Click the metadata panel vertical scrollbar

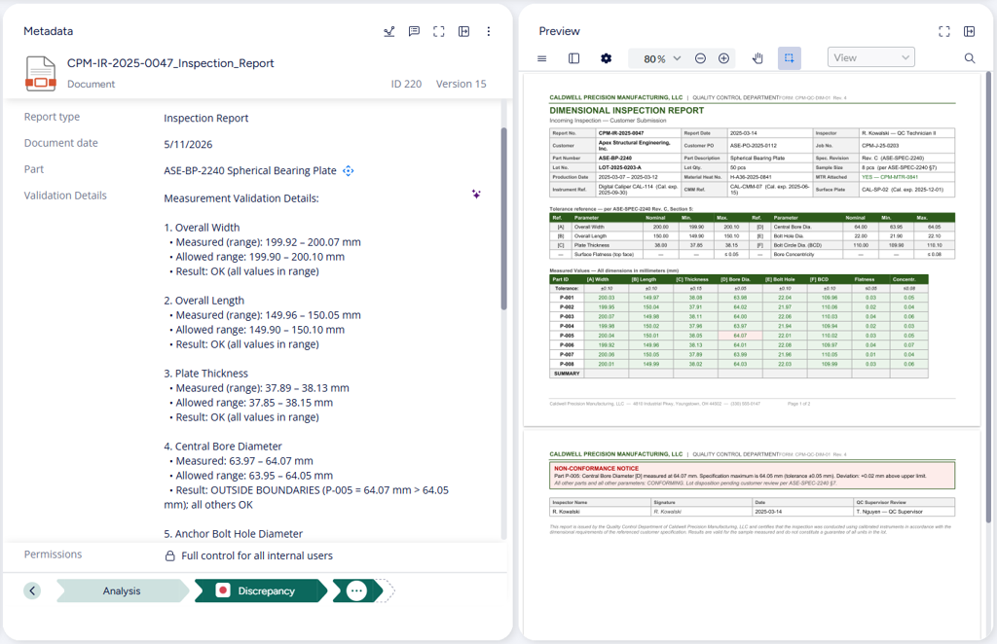pyautogui.click(x=503, y=218)
